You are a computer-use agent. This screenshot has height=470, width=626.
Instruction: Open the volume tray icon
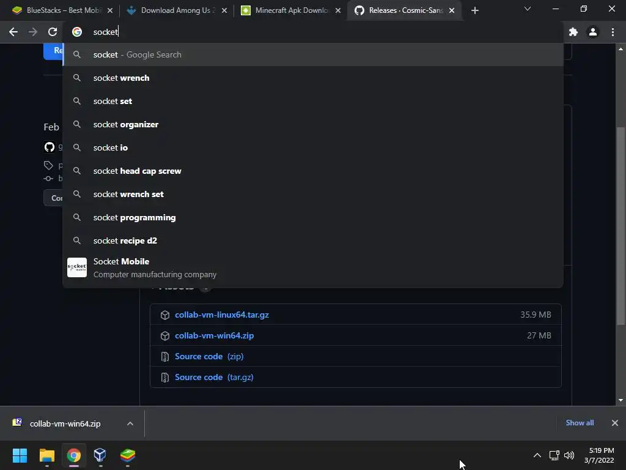(569, 455)
